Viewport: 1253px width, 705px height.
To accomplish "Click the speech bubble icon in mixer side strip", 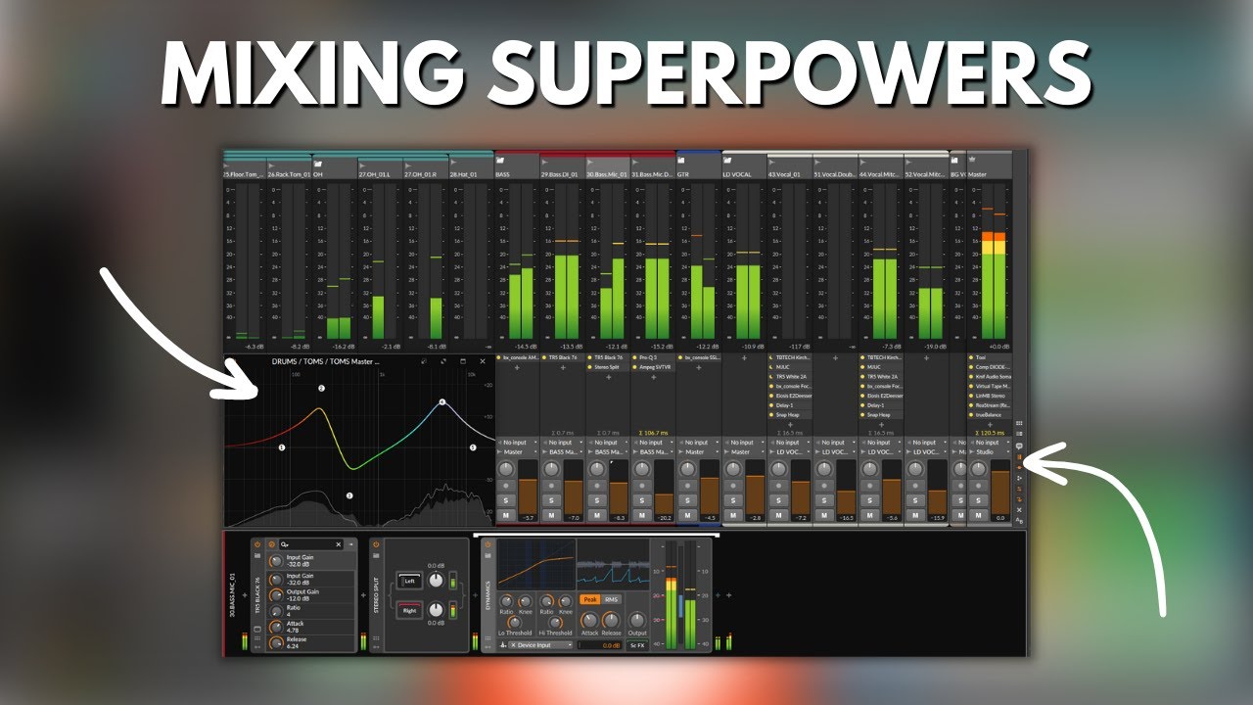I will 1019,446.
